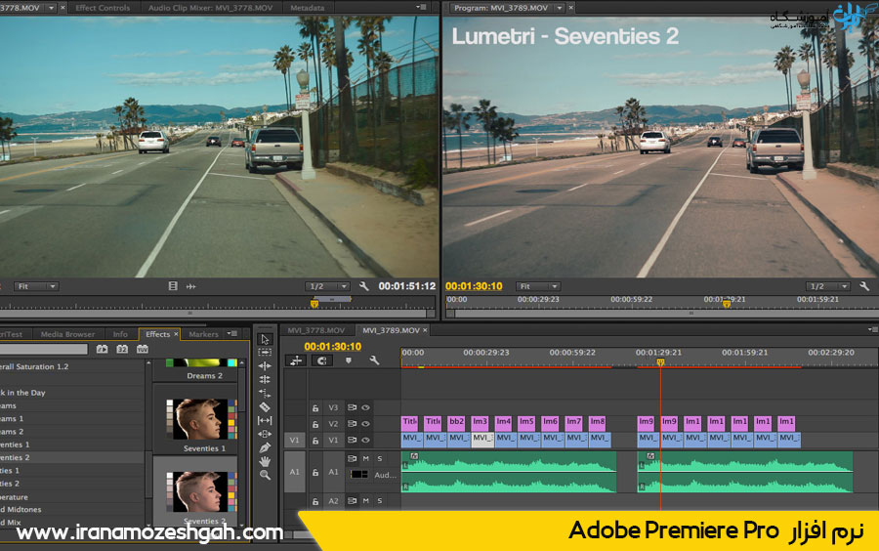This screenshot has height=551, width=879.
Task: Open Program MVI_3789.MOV sequence dropdown
Action: 559,8
